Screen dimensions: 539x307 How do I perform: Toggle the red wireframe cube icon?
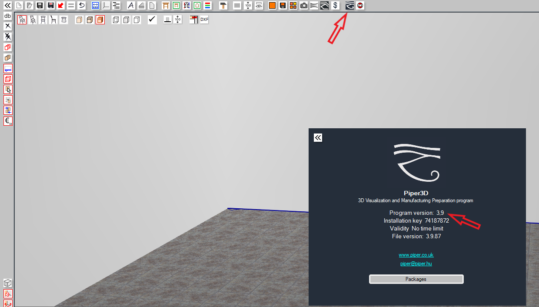pos(8,79)
